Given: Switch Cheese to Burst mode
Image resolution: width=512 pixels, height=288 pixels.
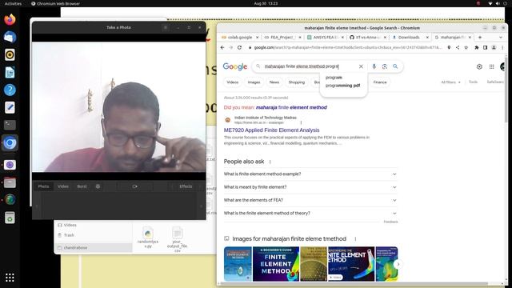Looking at the screenshot, I should 82,186.
